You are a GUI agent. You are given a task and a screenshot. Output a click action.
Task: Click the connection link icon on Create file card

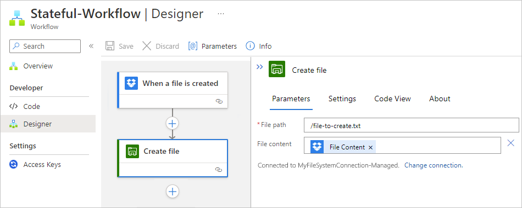click(219, 170)
